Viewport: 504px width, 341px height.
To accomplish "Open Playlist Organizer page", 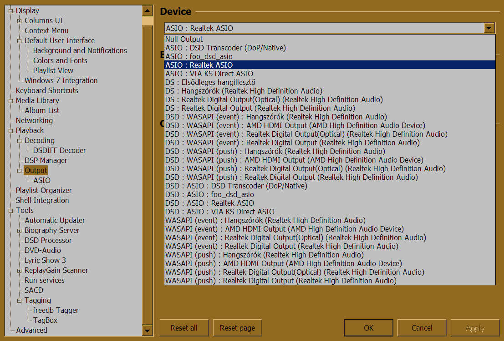I will [x=44, y=190].
